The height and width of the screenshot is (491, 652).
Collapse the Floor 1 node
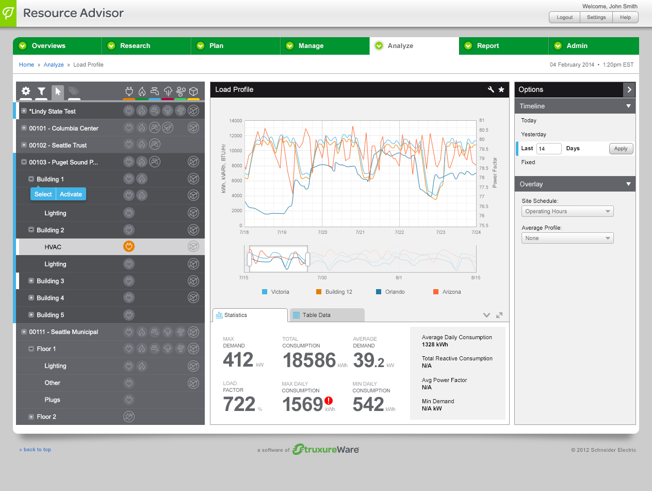click(31, 349)
